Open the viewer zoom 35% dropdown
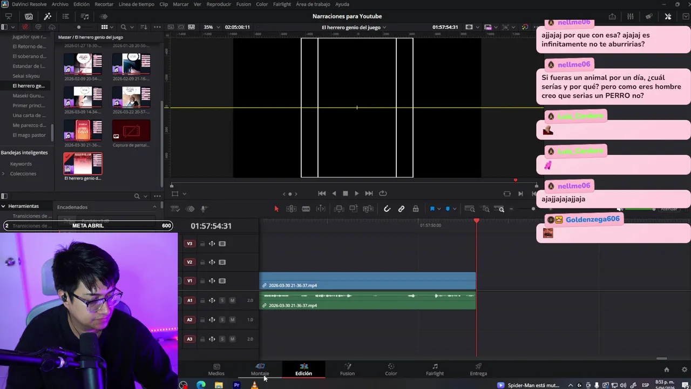The width and height of the screenshot is (691, 389). [211, 27]
